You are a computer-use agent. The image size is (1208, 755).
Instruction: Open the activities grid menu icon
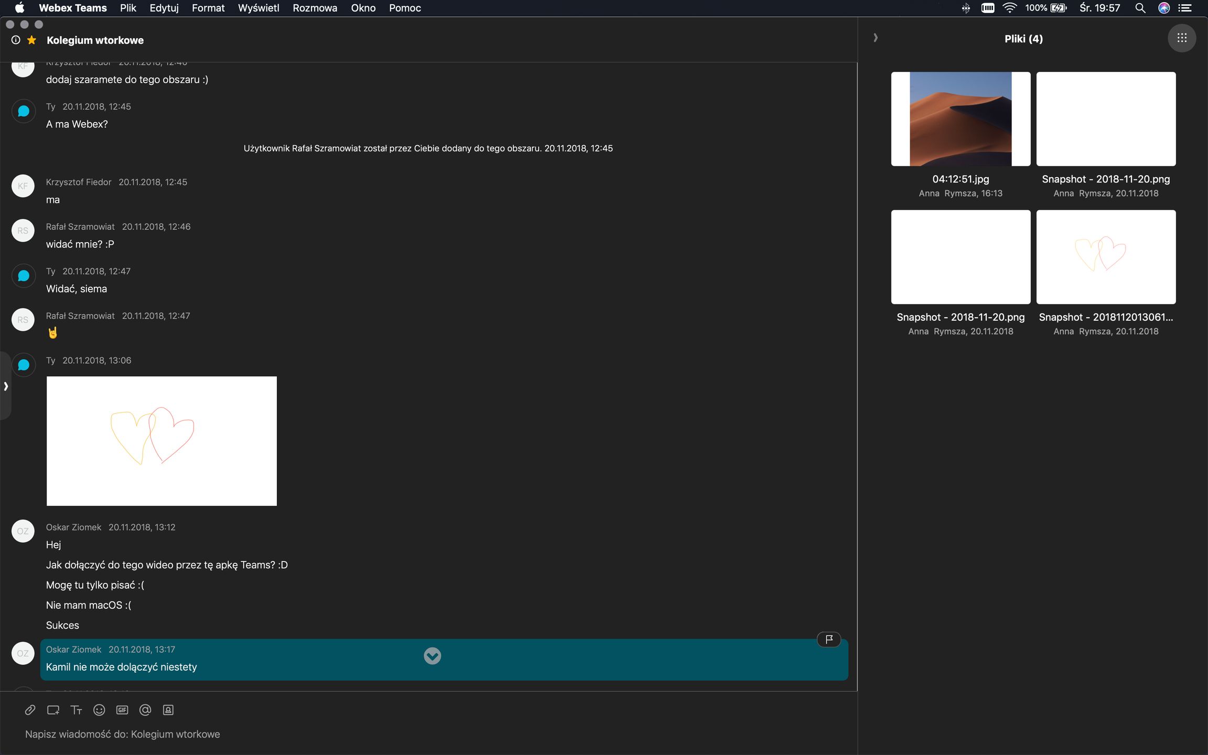pyautogui.click(x=1182, y=38)
